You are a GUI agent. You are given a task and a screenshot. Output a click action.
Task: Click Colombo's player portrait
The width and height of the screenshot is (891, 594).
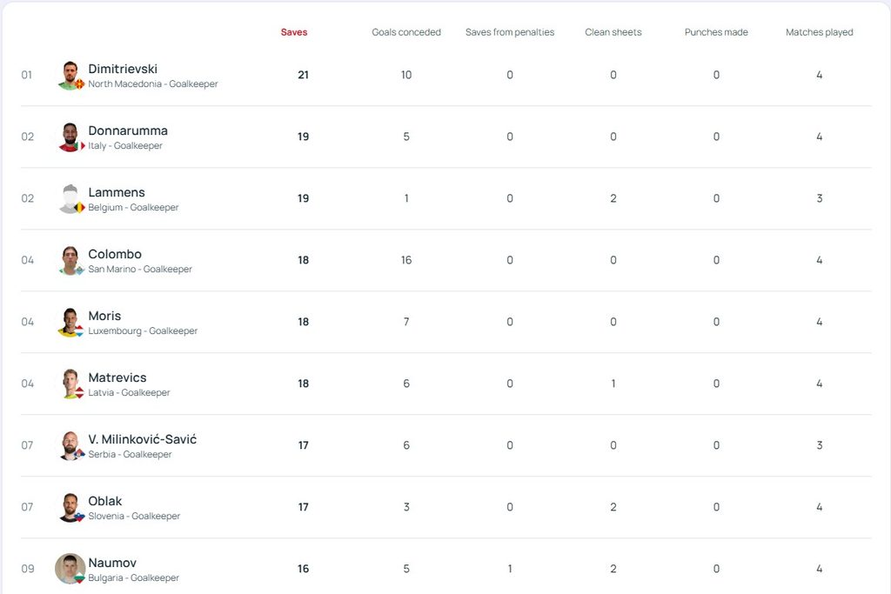pyautogui.click(x=70, y=261)
